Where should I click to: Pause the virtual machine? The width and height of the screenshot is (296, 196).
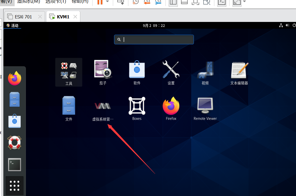click(100, 2)
